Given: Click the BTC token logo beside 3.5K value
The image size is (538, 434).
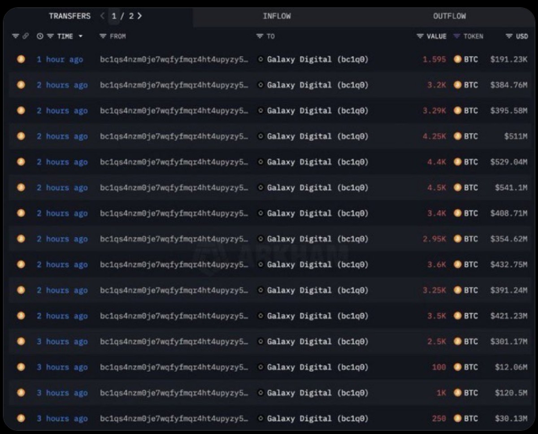Looking at the screenshot, I should coord(457,316).
